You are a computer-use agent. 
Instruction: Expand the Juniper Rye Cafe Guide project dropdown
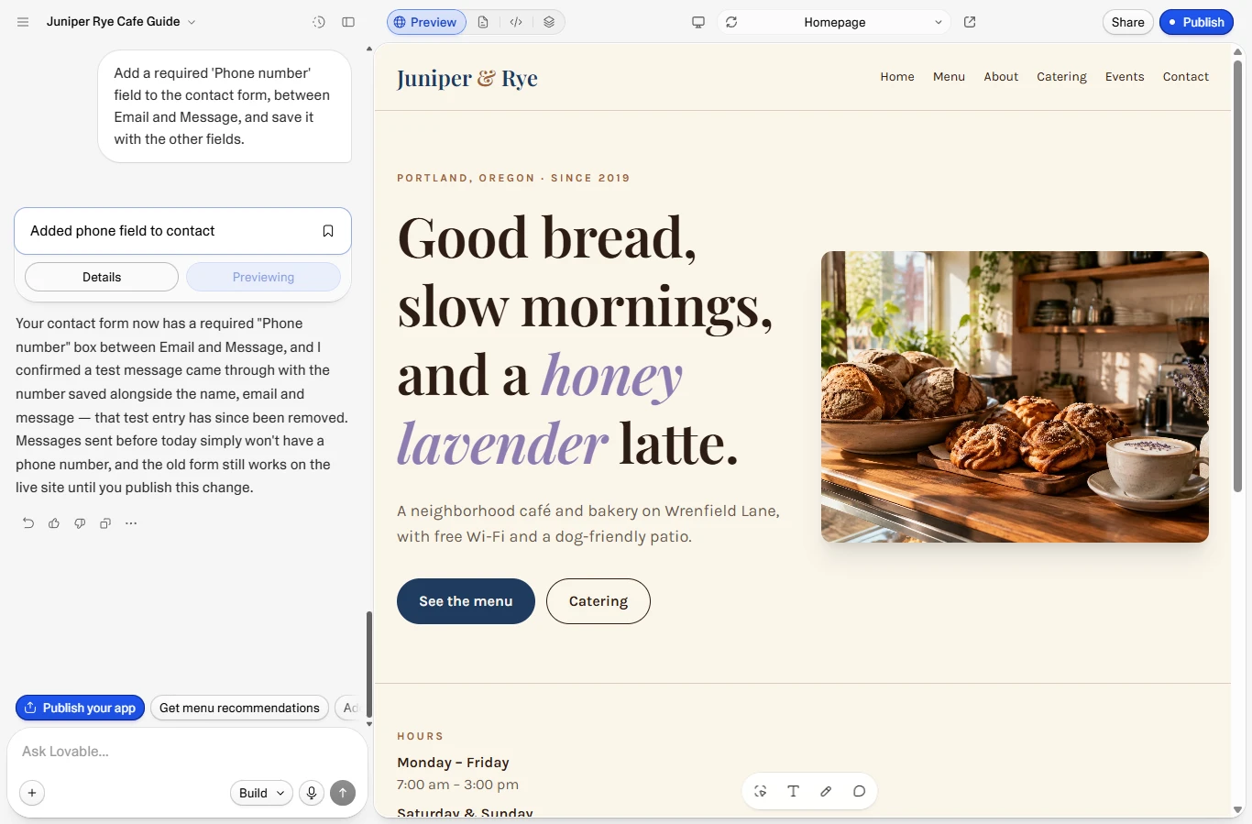pos(121,22)
